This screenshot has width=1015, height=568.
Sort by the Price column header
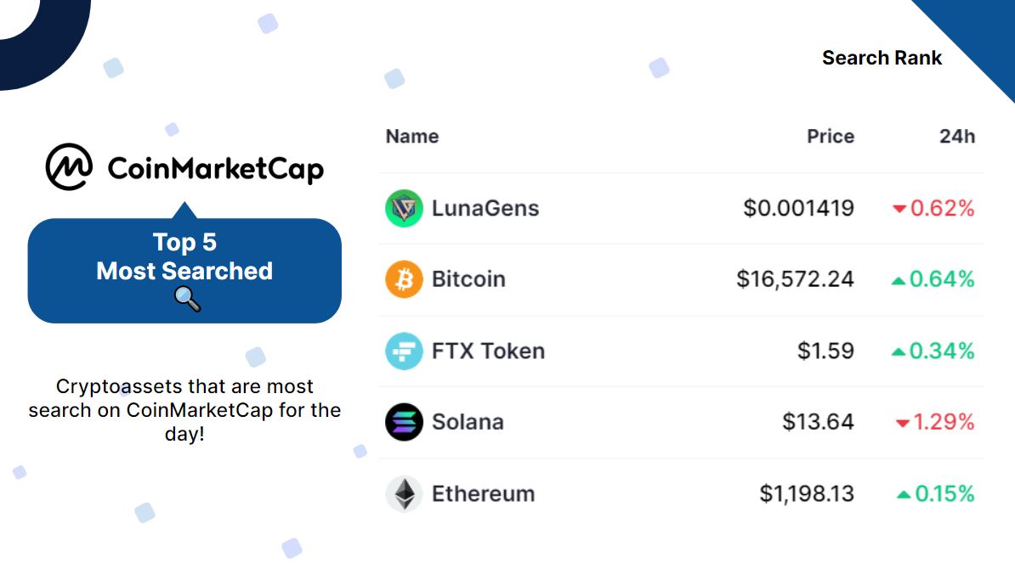point(831,137)
